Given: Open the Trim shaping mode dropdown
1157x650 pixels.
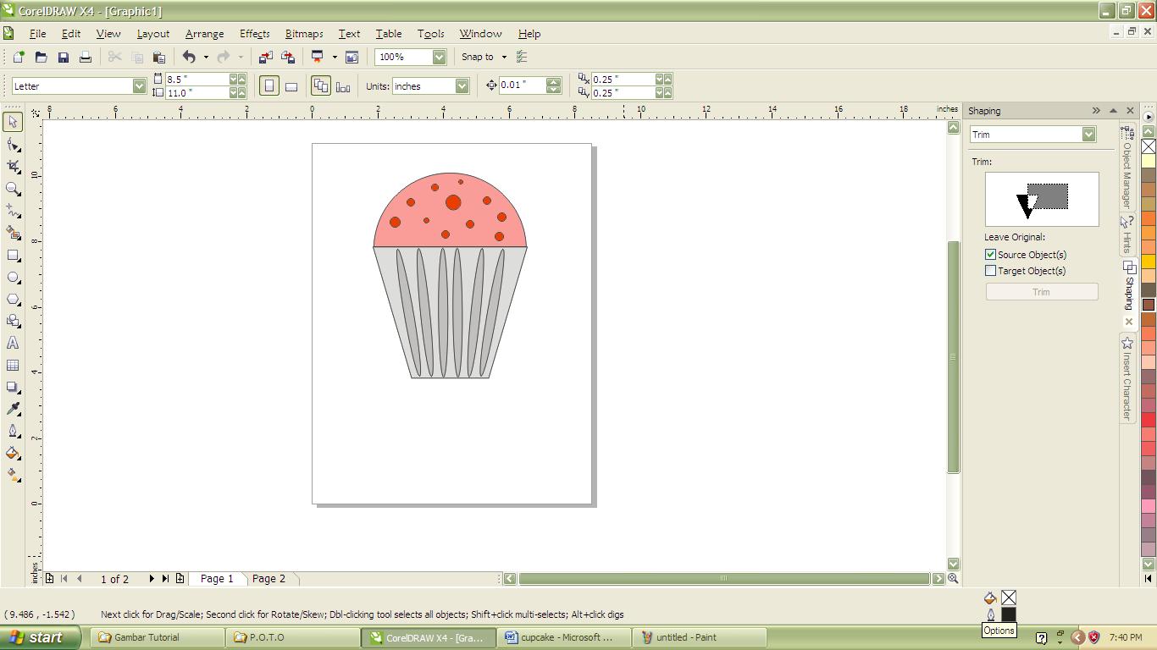Looking at the screenshot, I should (x=1089, y=134).
